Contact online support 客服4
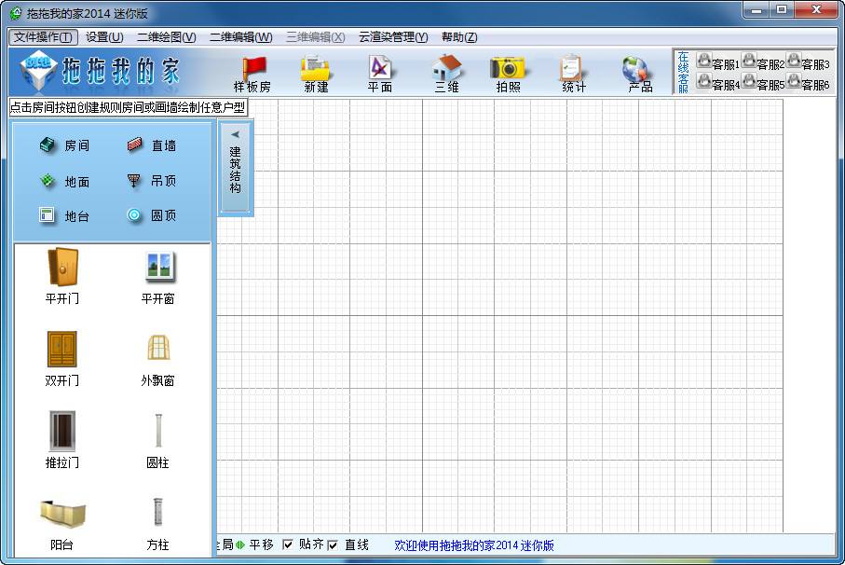This screenshot has width=845, height=565. pos(717,82)
